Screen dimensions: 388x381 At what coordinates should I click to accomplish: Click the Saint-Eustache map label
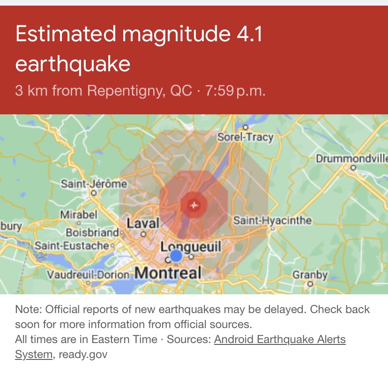[72, 246]
